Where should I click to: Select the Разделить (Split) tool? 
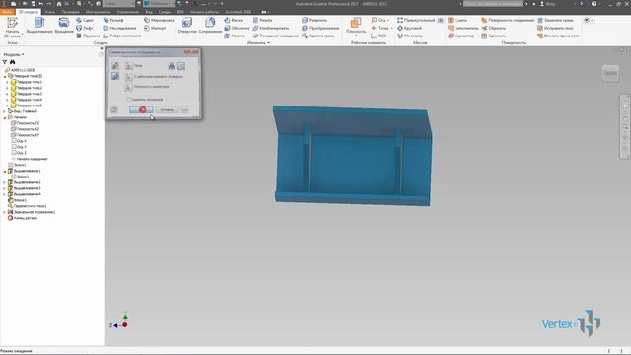(315, 20)
